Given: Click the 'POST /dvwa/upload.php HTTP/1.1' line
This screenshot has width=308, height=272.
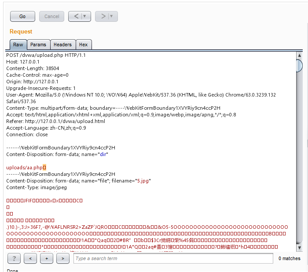Looking at the screenshot, I should [46, 55].
